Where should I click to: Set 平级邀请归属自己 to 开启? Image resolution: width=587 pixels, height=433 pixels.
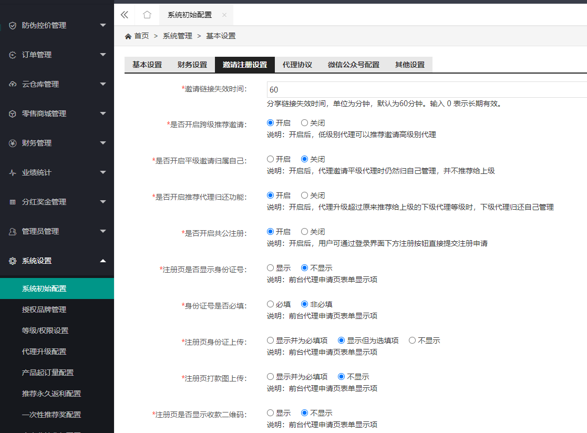pyautogui.click(x=270, y=159)
